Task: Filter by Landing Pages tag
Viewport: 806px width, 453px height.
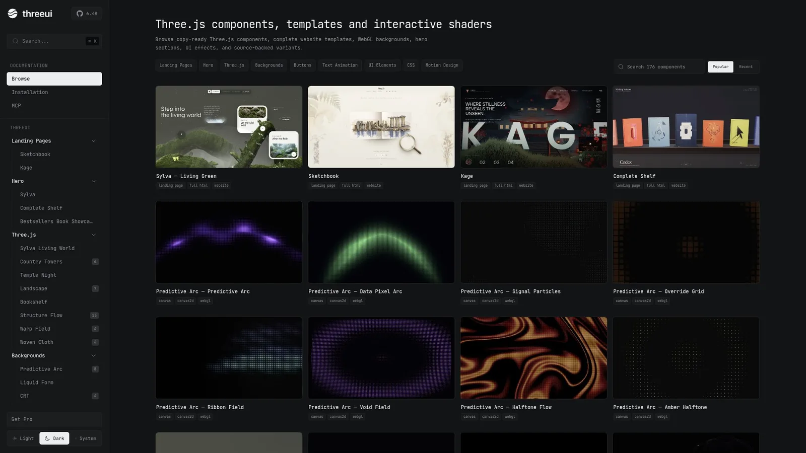Action: tap(176, 65)
